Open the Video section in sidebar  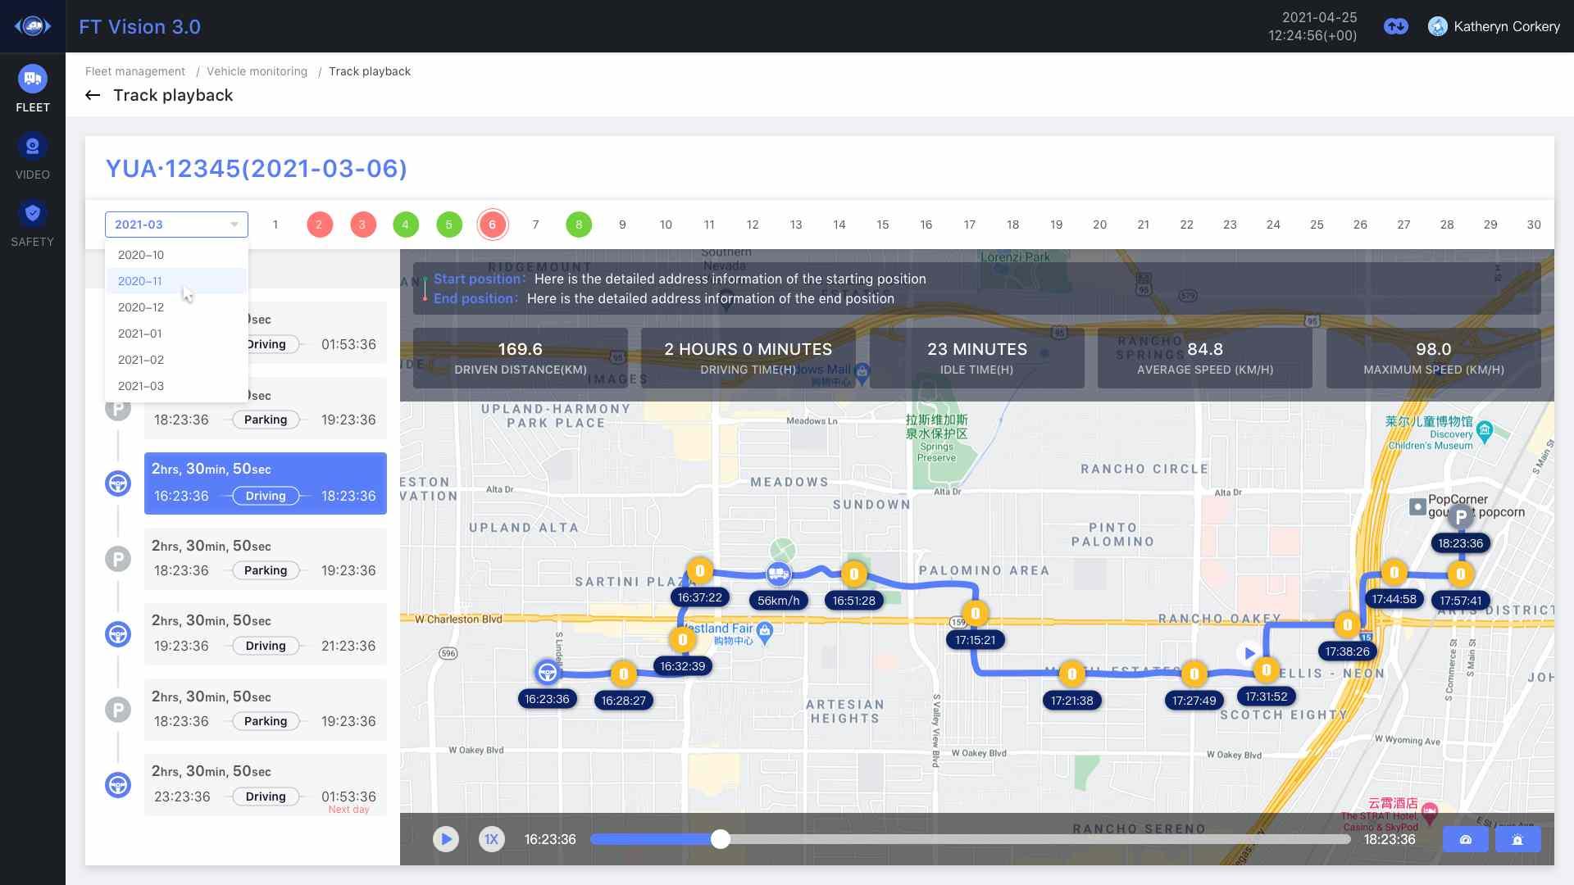click(33, 156)
